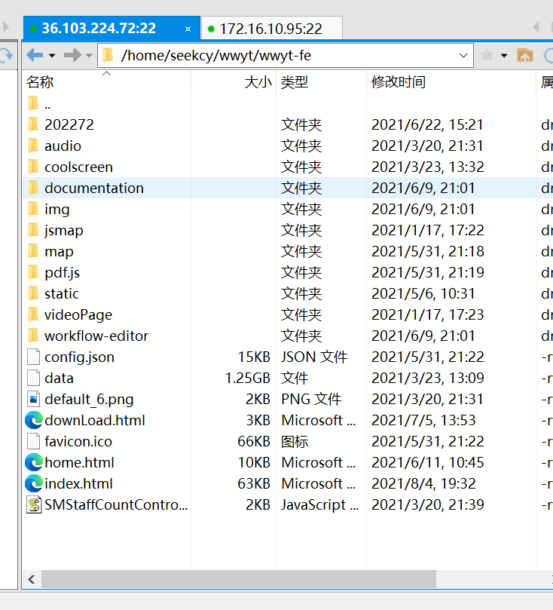The height and width of the screenshot is (610, 553).
Task: Click the default_6.png image icon
Action: 33,399
